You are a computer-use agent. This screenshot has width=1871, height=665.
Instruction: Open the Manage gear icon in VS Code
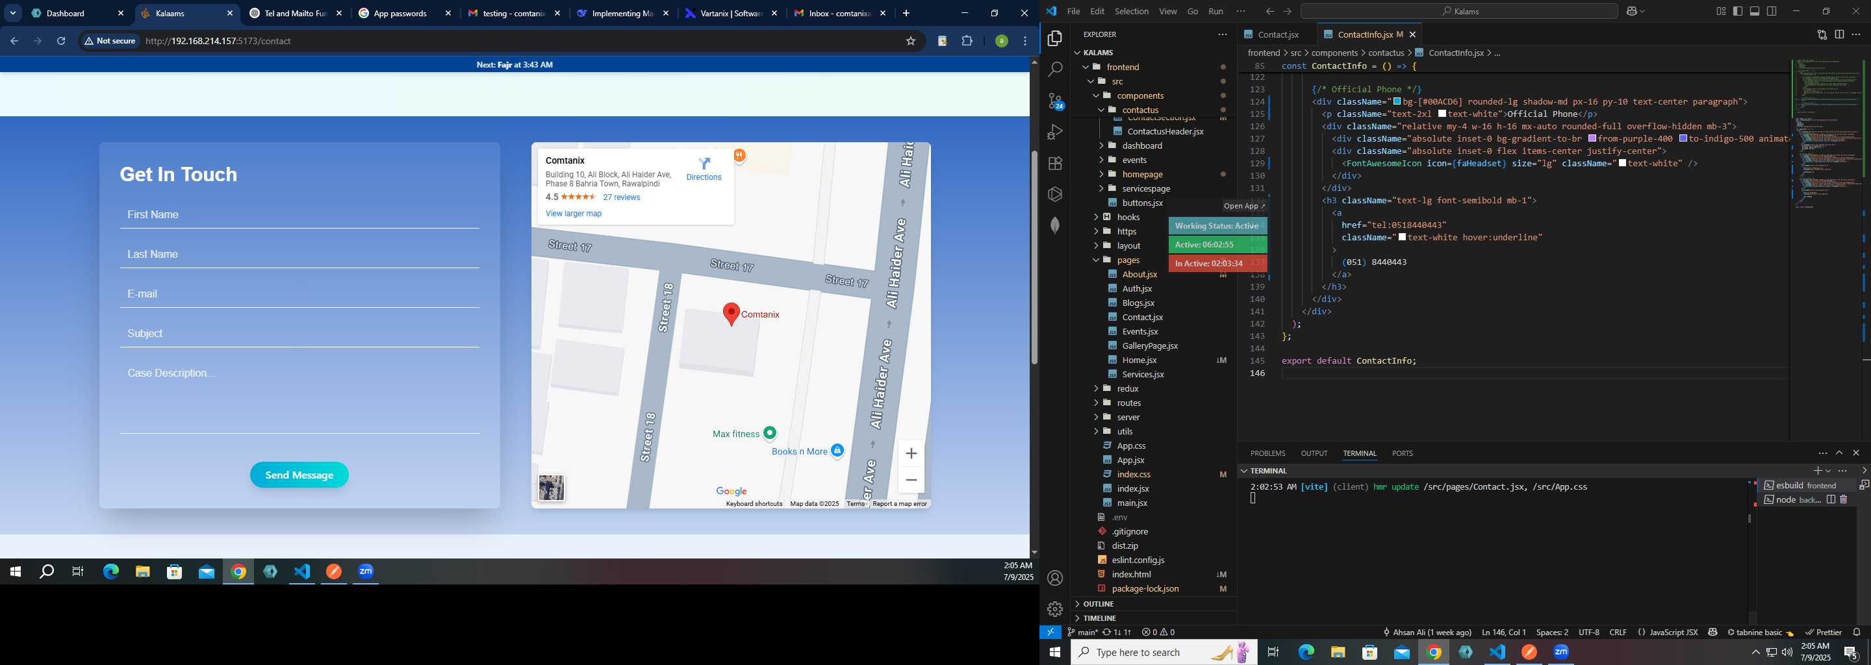1054,609
